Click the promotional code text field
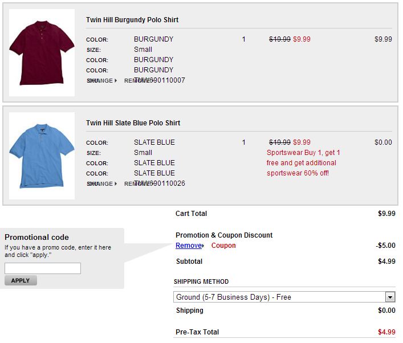 tap(43, 268)
